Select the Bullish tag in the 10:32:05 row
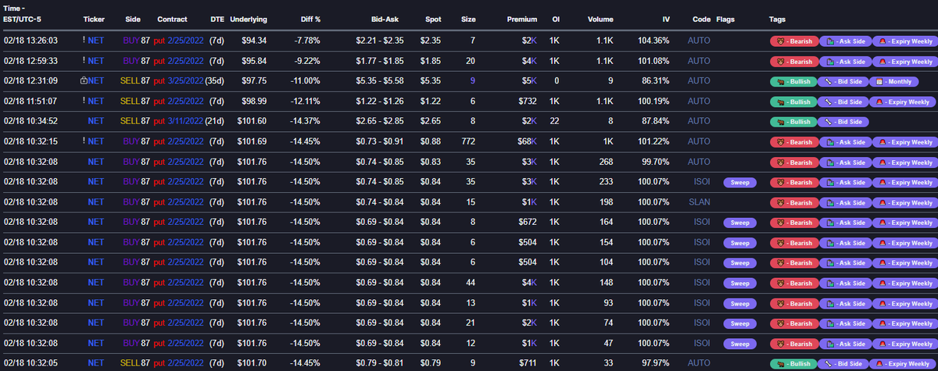The height and width of the screenshot is (371, 938). [793, 364]
